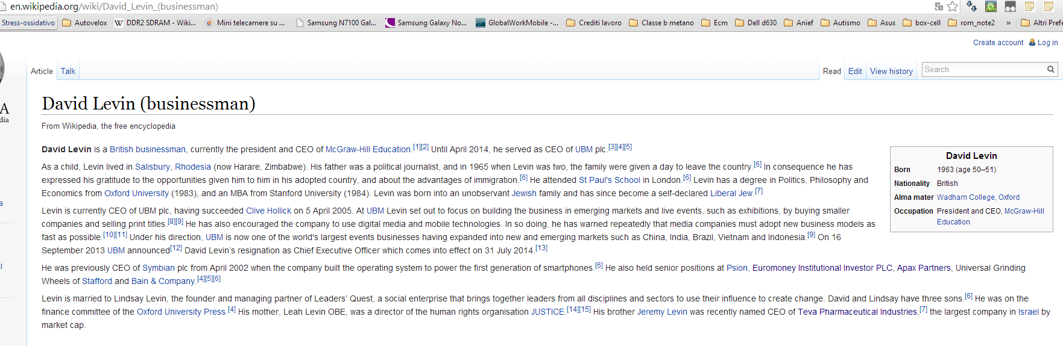Bookmark this page with the star icon
The height and width of the screenshot is (346, 1063).
click(x=953, y=7)
